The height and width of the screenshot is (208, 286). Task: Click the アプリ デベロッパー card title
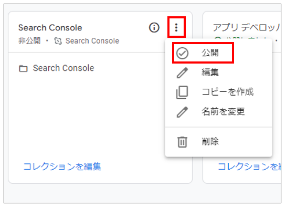[x=247, y=28]
